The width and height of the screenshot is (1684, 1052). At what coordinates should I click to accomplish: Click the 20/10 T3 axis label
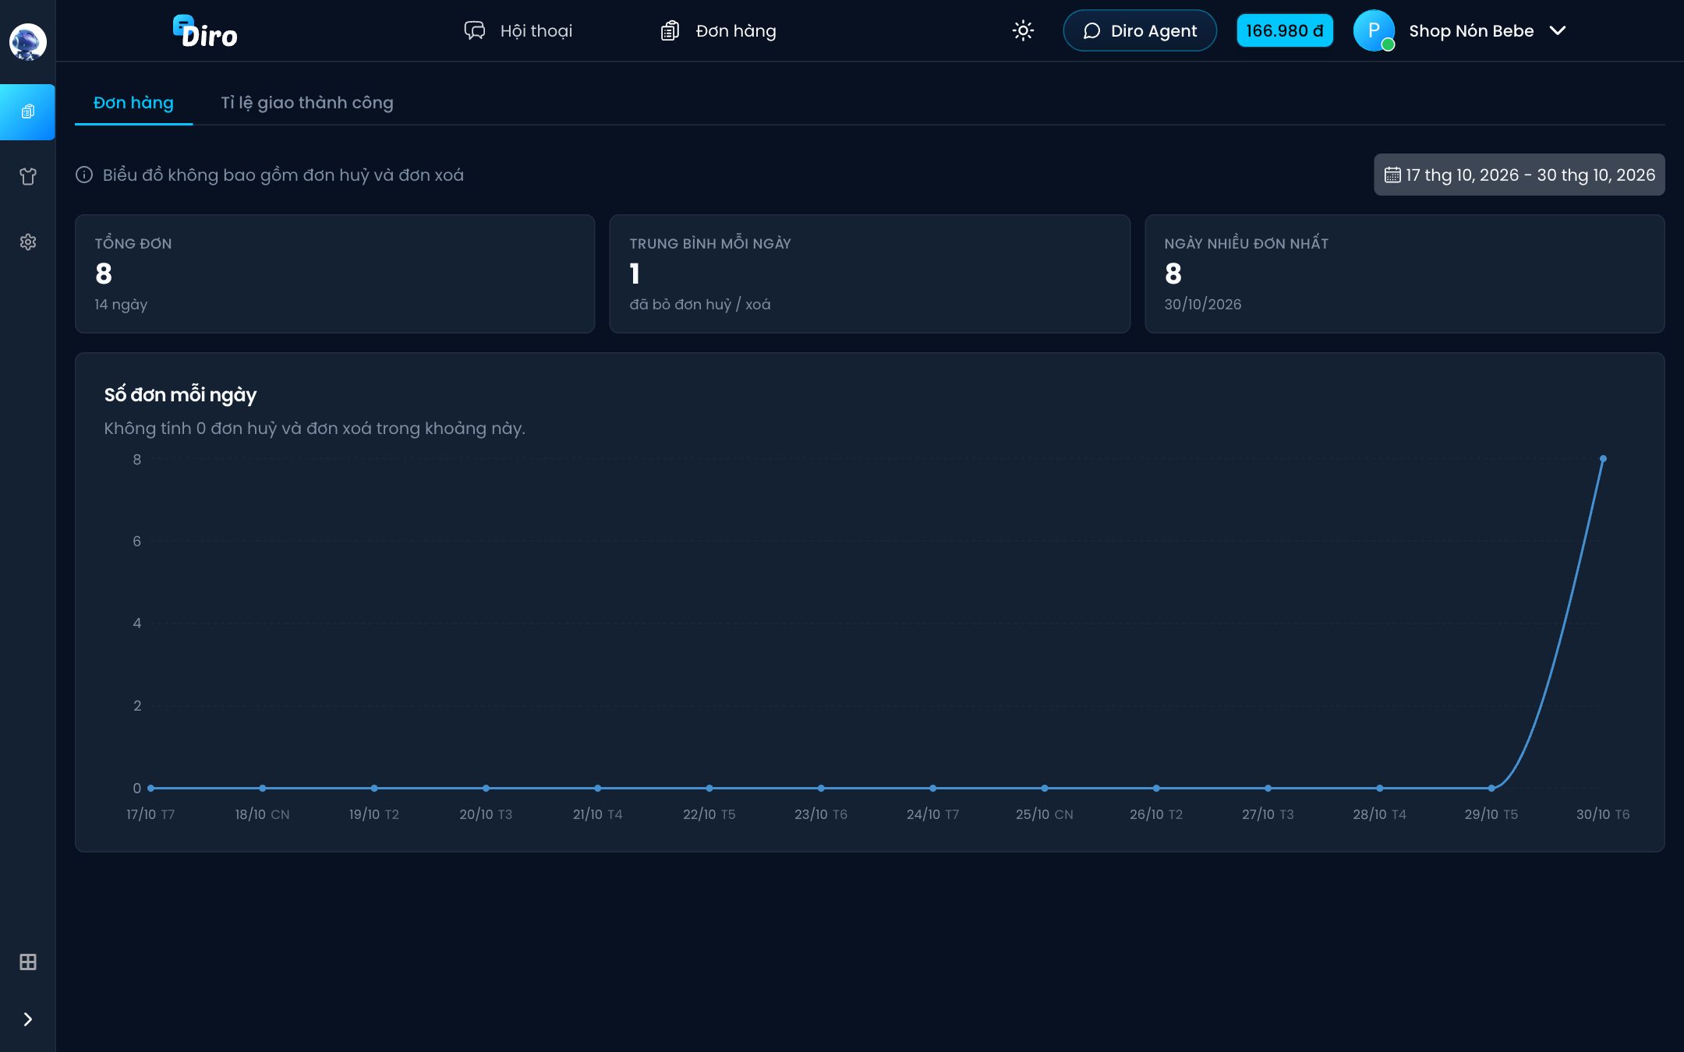point(486,814)
